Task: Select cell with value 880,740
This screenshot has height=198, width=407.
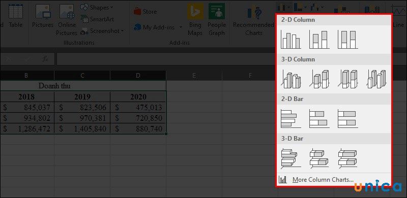Action: click(138, 128)
